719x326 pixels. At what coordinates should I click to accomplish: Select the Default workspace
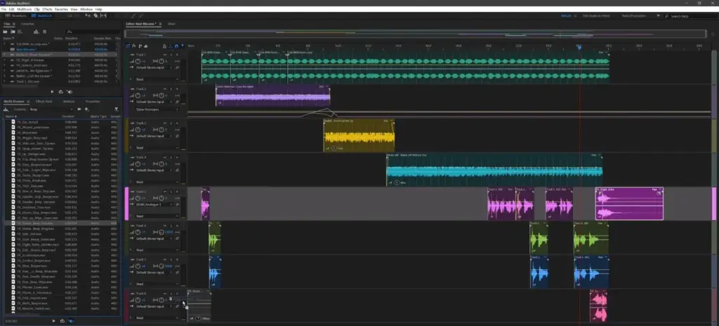pyautogui.click(x=566, y=15)
